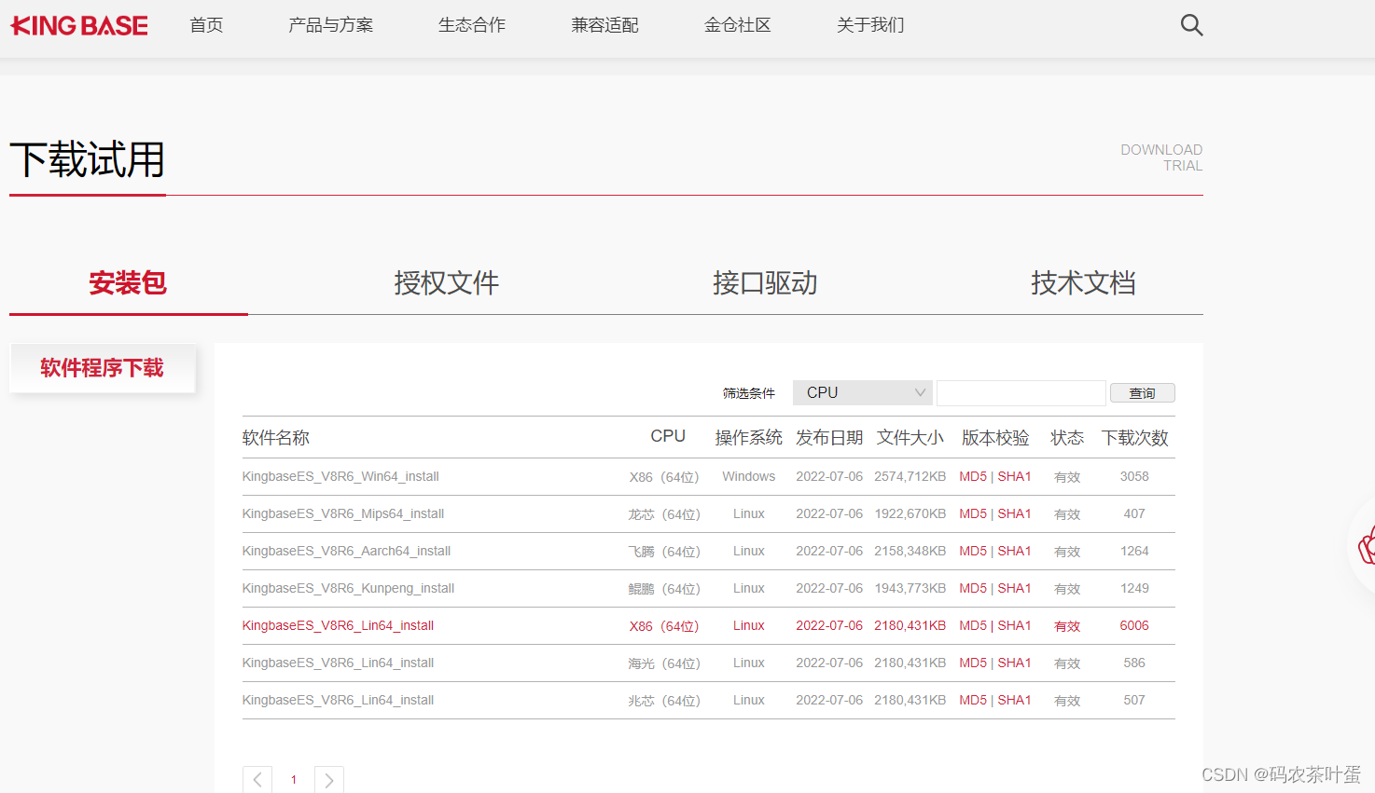Viewport: 1375px width, 793px height.
Task: Click SHA1 for Kunpeng install row
Action: [1015, 588]
